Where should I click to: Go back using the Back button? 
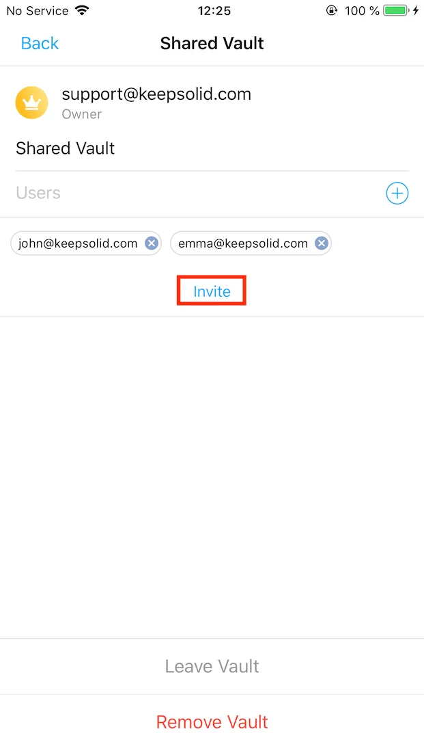(40, 43)
